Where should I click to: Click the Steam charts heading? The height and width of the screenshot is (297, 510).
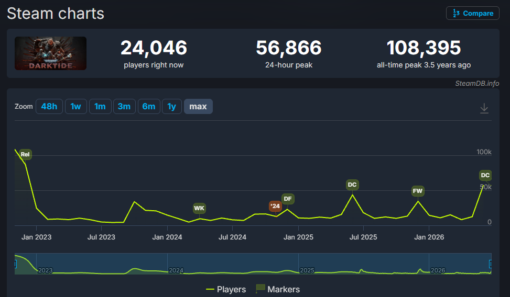(x=56, y=14)
